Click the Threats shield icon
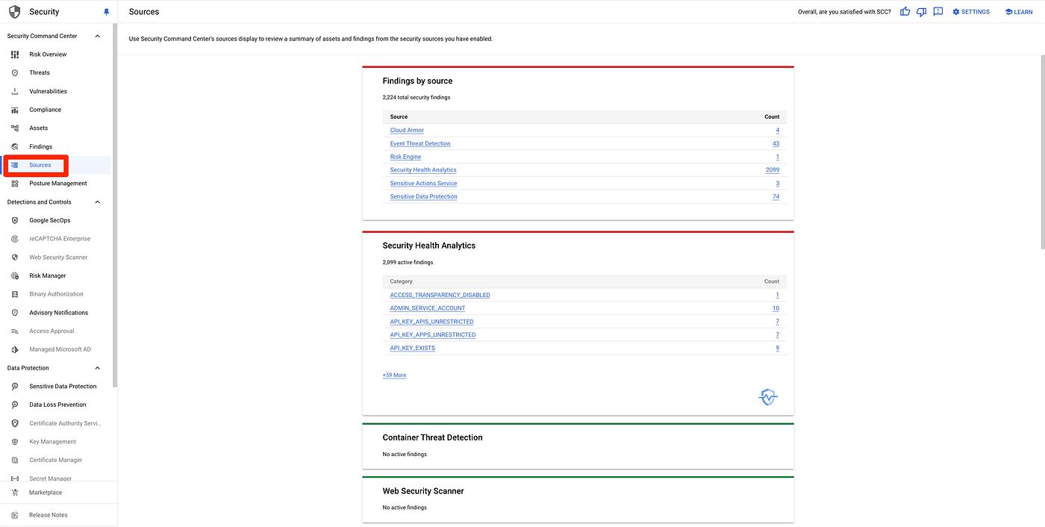Screen dimensions: 1045x527 (15, 72)
